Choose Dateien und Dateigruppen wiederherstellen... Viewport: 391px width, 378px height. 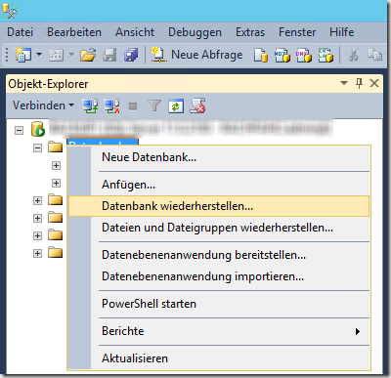[219, 228]
